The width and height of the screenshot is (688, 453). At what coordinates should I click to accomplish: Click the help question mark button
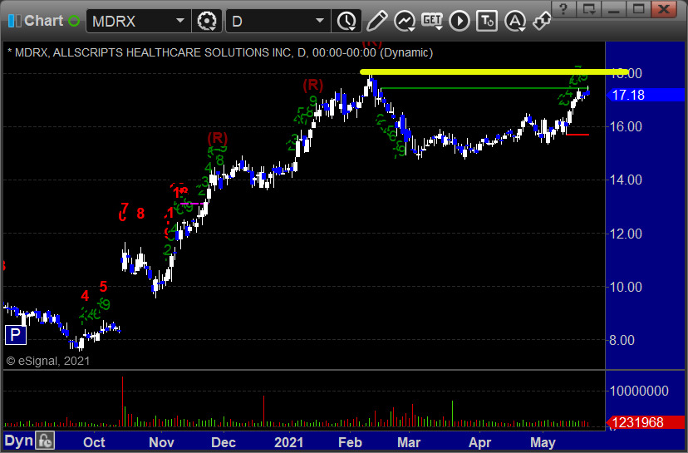click(x=564, y=9)
